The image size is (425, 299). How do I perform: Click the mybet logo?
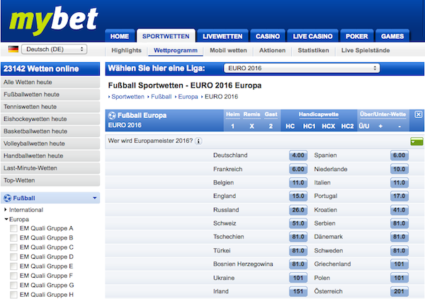(x=53, y=20)
